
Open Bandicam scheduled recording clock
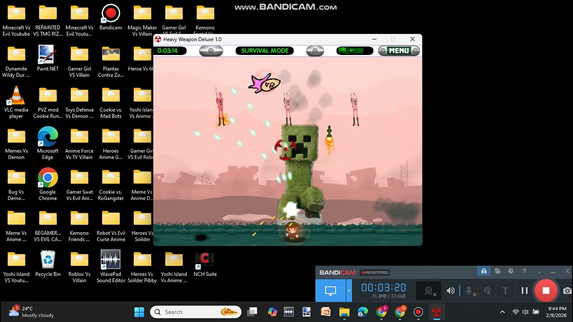(x=511, y=271)
